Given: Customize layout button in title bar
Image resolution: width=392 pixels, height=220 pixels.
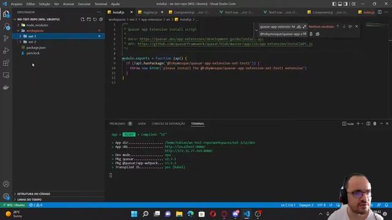Looking at the screenshot, I should tap(353, 4).
